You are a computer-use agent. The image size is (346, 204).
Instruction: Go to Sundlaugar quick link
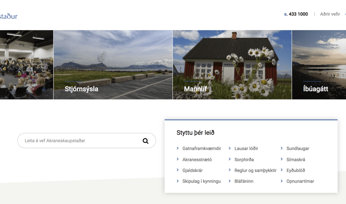(x=298, y=149)
